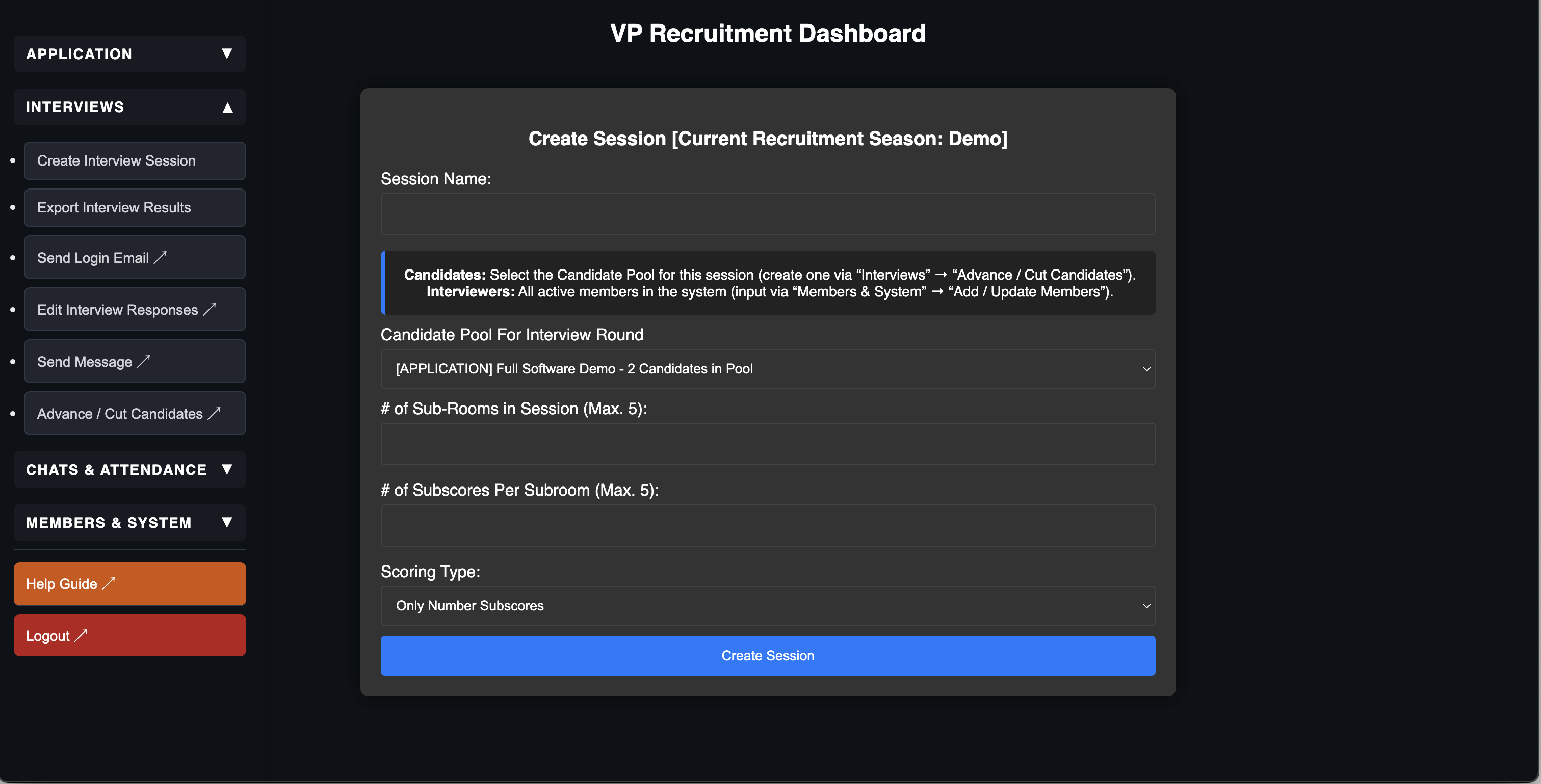Click the number of Sub-Rooms input field
This screenshot has height=784, width=1541.
click(x=768, y=444)
